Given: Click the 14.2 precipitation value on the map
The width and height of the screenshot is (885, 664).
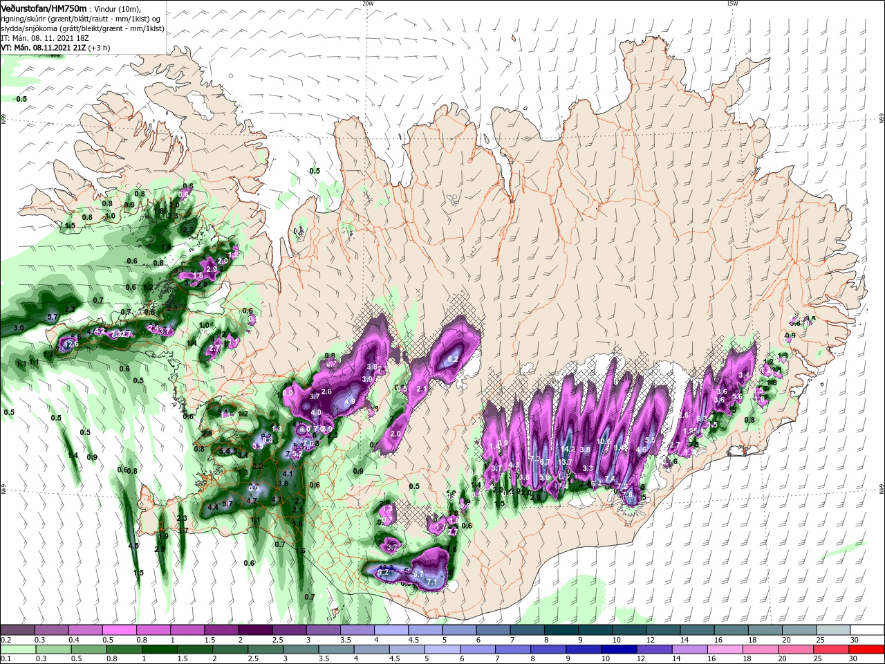Looking at the screenshot, I should (x=568, y=449).
